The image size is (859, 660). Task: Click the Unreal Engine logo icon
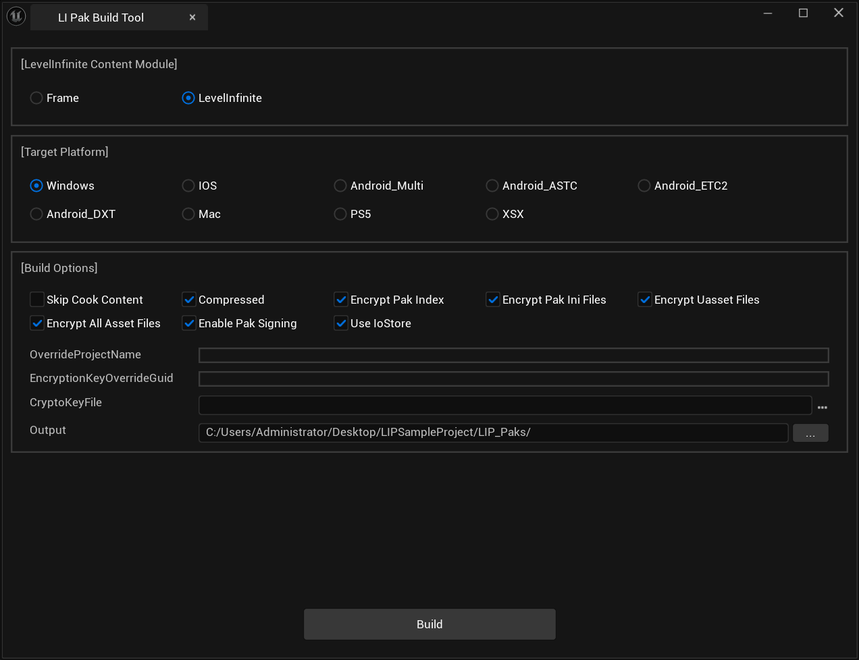click(16, 17)
